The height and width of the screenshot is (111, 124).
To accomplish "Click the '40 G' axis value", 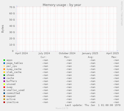I will click(12, 26).
